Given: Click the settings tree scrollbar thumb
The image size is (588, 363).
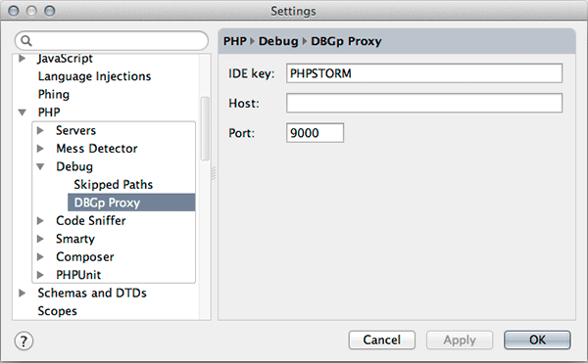Looking at the screenshot, I should coord(205,128).
